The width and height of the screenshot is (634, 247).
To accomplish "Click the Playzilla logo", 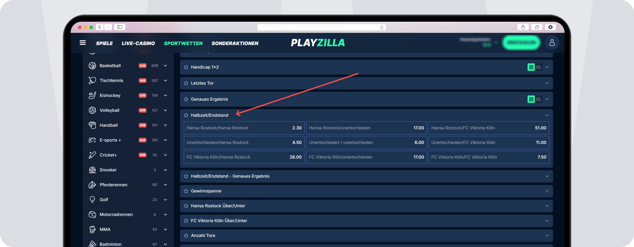I will pos(318,43).
